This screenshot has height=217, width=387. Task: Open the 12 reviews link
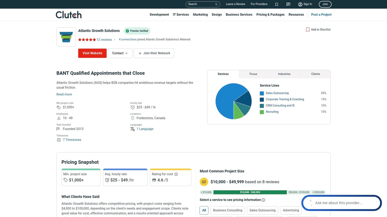pos(104,40)
